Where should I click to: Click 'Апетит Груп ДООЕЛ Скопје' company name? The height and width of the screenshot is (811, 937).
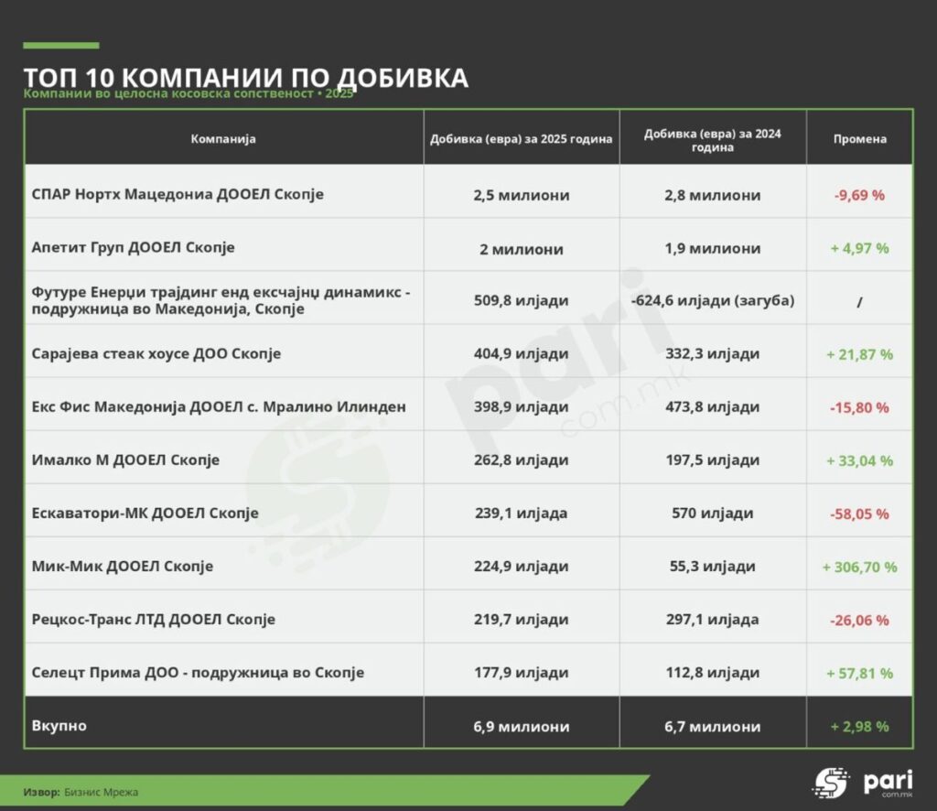tap(133, 247)
